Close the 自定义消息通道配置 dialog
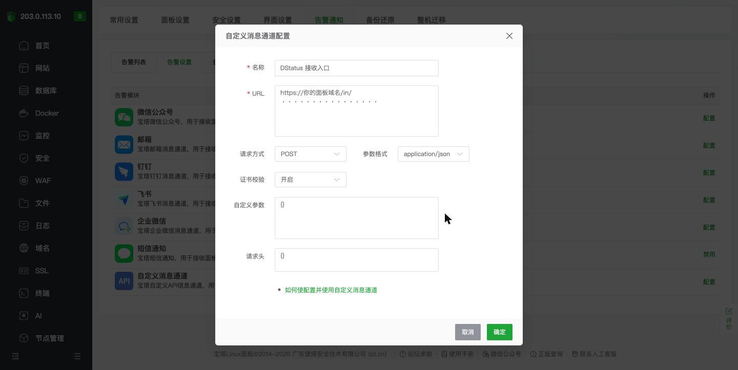 [x=509, y=36]
